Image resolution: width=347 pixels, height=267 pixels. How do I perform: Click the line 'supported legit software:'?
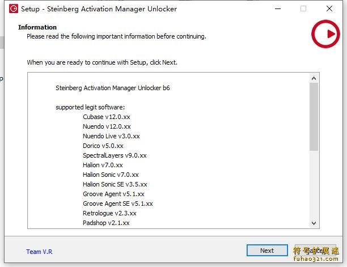click(90, 107)
